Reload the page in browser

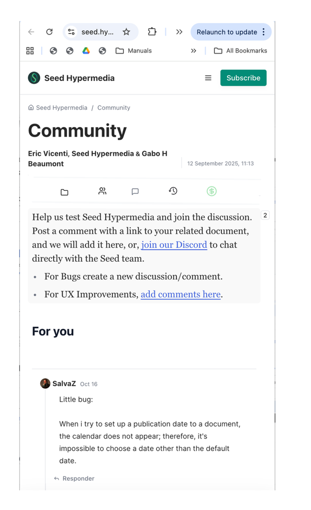click(49, 32)
